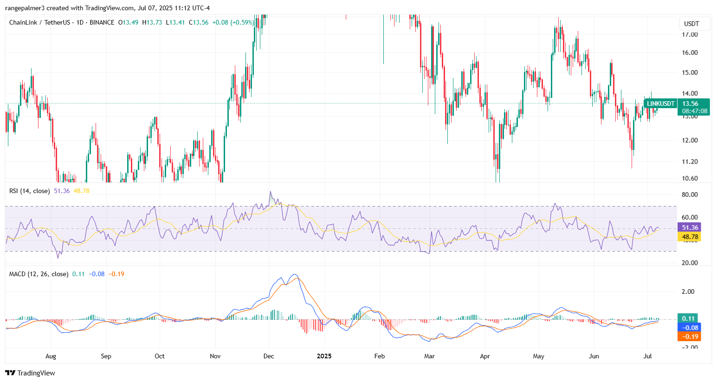This screenshot has width=717, height=382.
Task: Click the 20.00 RSI axis label
Action: [690, 263]
